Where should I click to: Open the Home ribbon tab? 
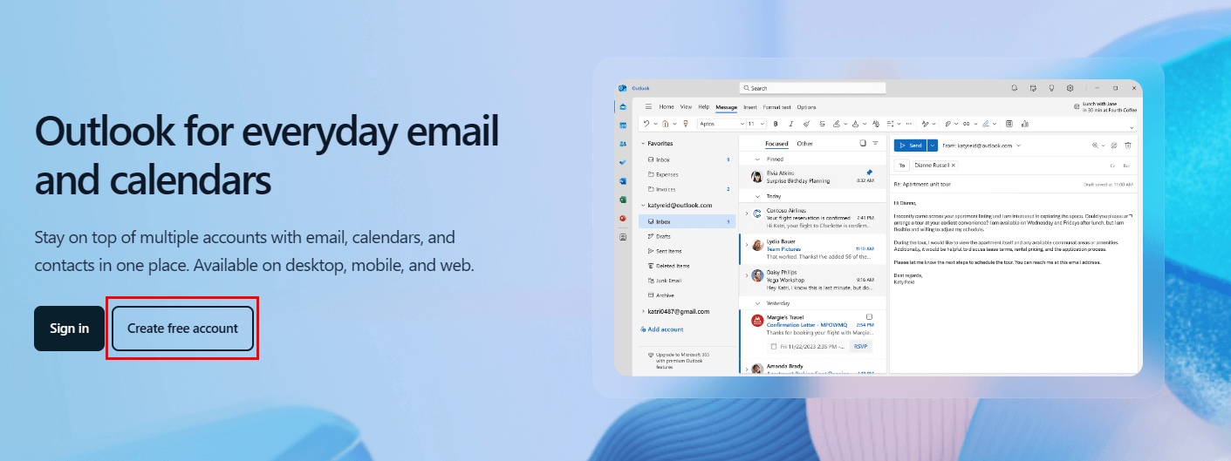pyautogui.click(x=667, y=106)
